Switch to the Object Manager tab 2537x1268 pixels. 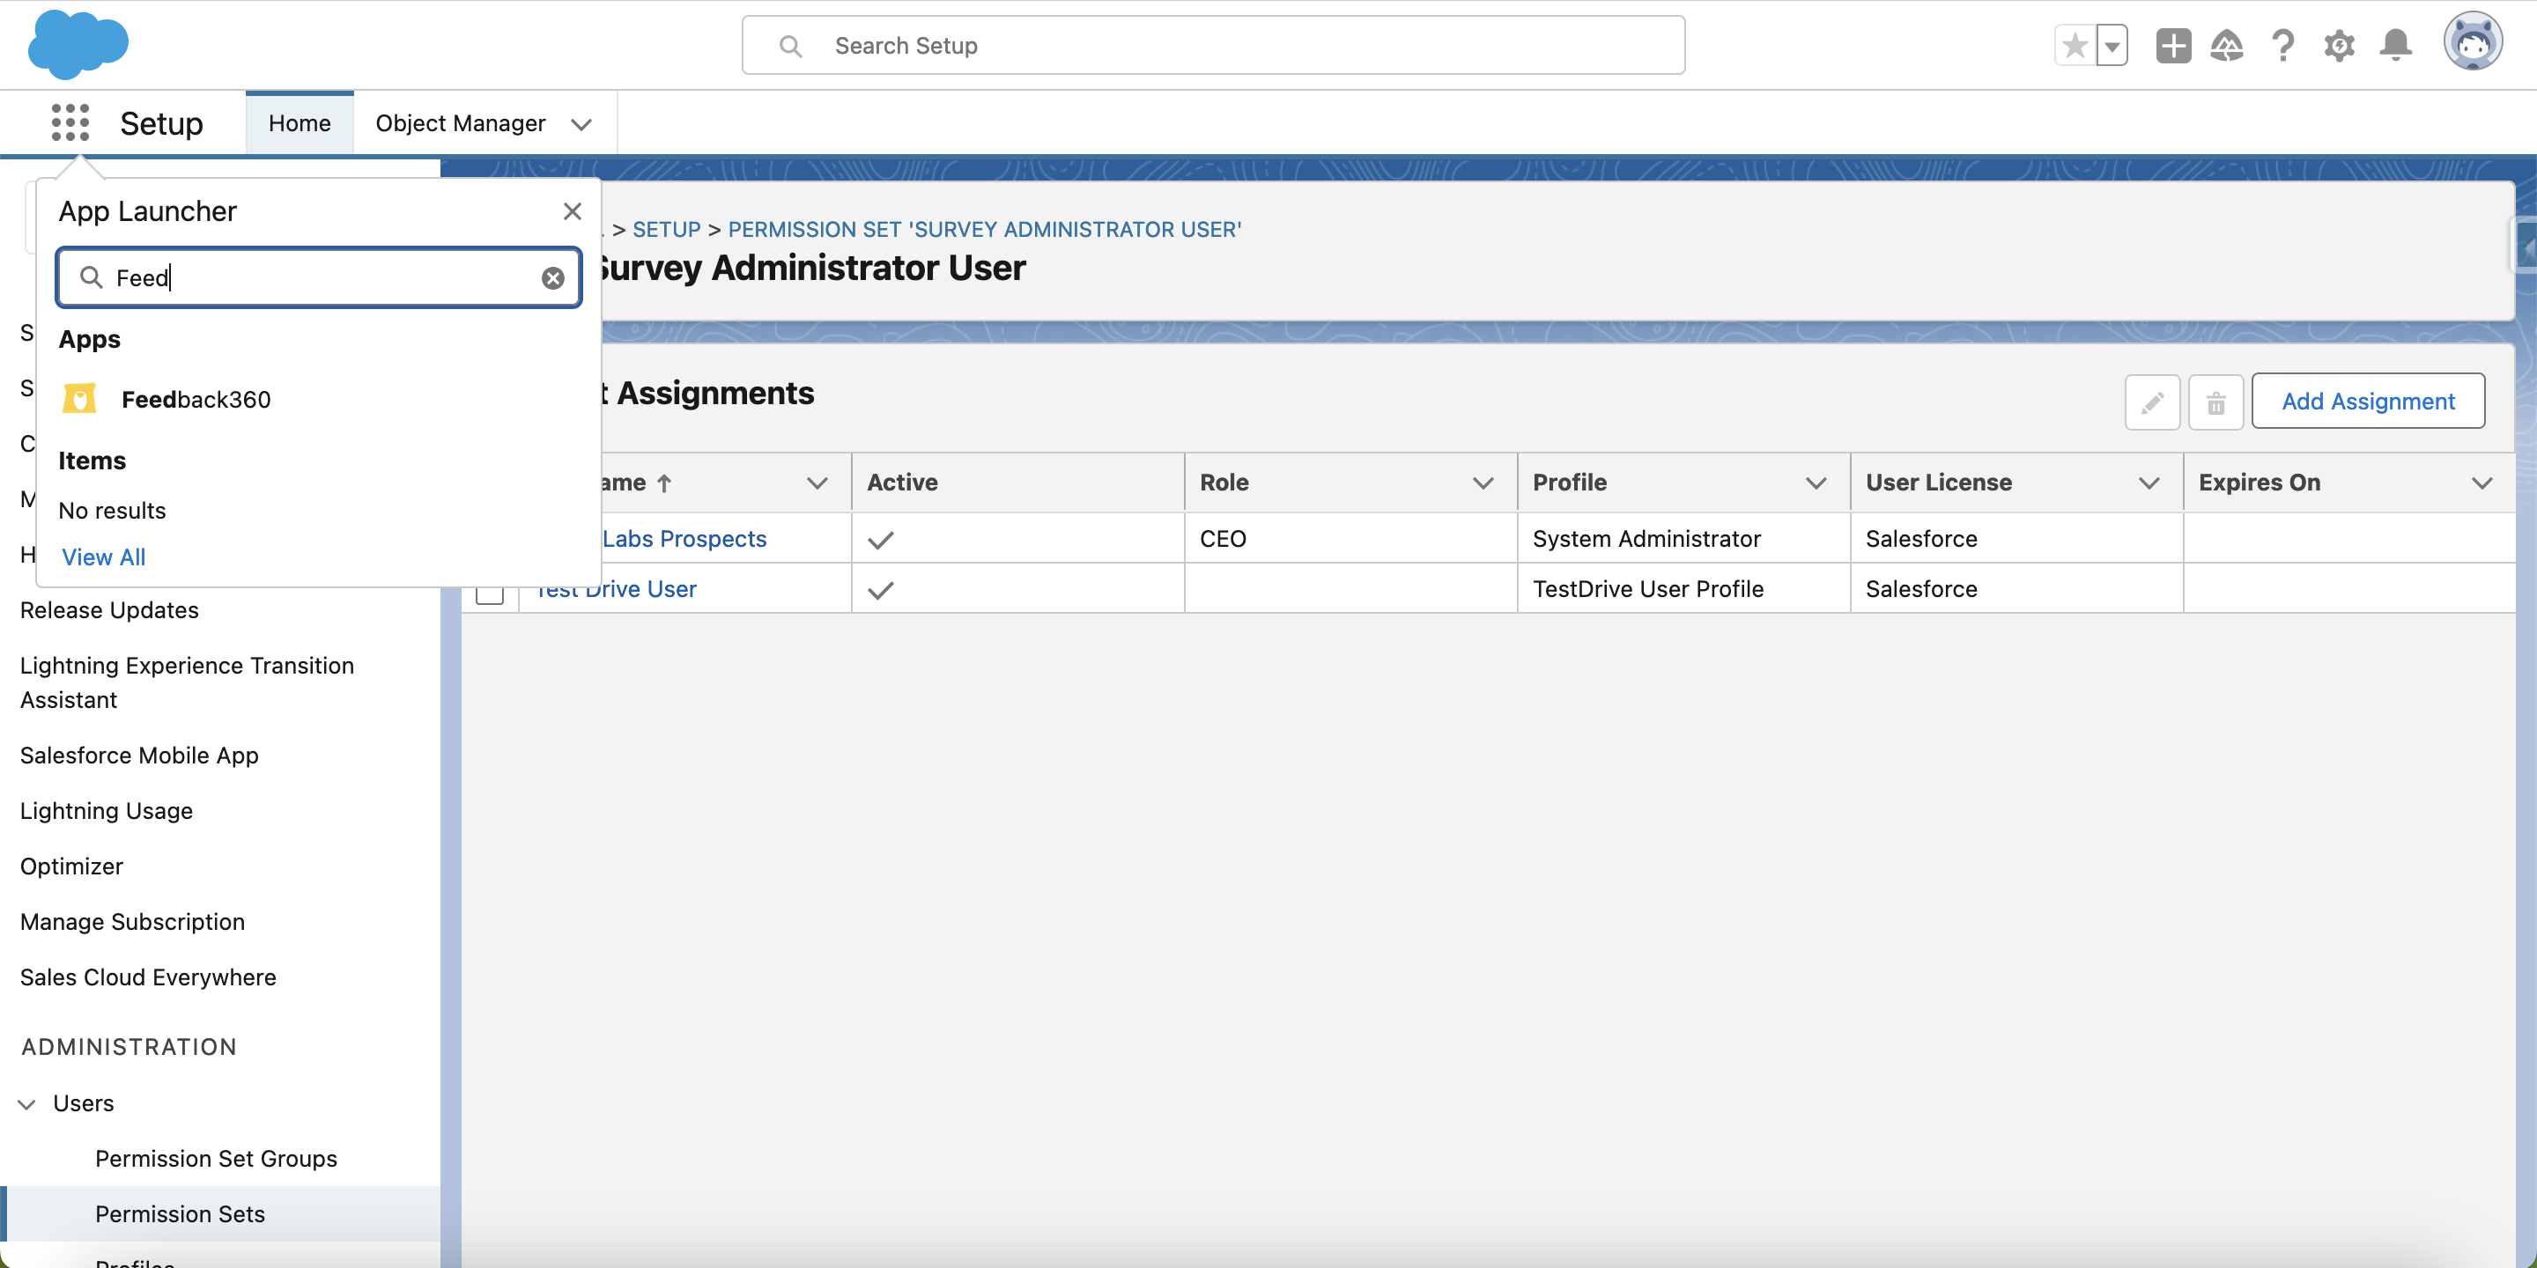coord(461,123)
